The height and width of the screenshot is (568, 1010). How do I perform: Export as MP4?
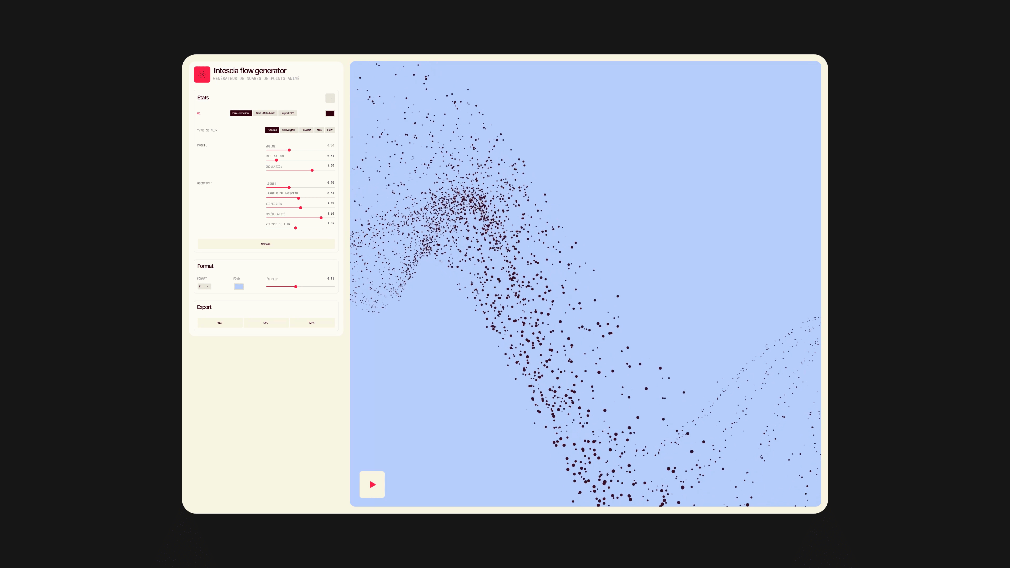(312, 323)
